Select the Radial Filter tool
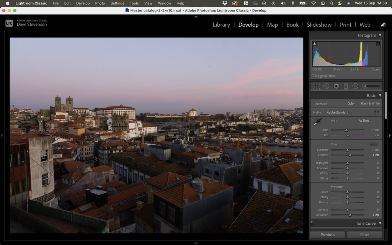Viewport: 392px width, 245px height. [x=355, y=86]
